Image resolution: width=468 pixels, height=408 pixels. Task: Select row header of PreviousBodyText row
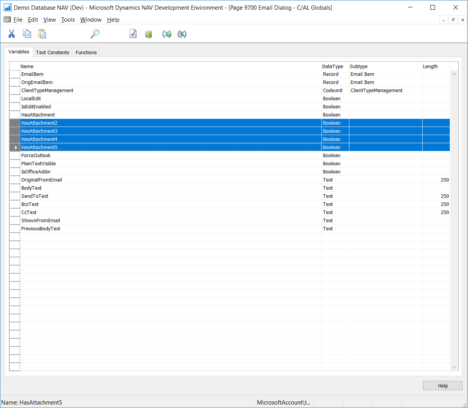(15, 229)
